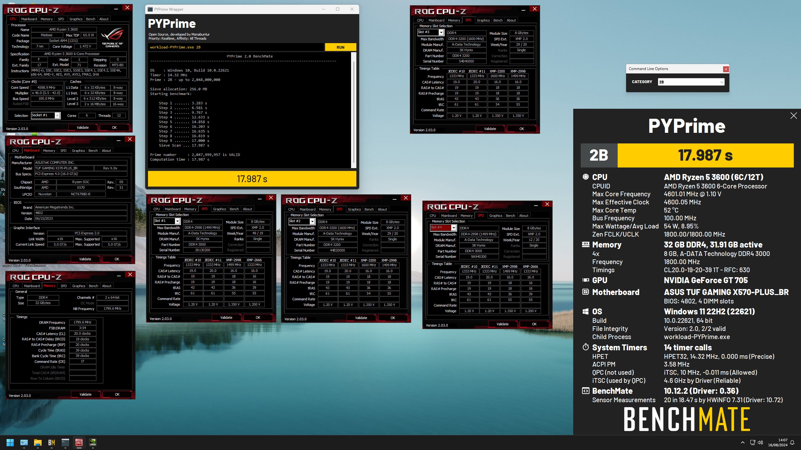Click the BenchMate code-bracket icon
Viewport: 801px width, 450px height.
point(585,391)
